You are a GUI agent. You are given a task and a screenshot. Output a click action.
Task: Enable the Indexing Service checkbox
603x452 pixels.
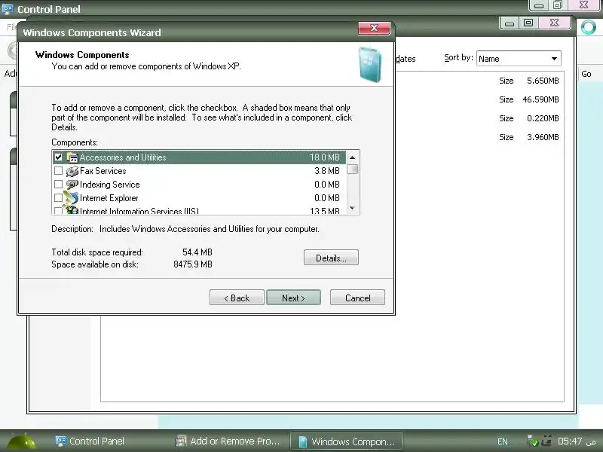tap(59, 185)
